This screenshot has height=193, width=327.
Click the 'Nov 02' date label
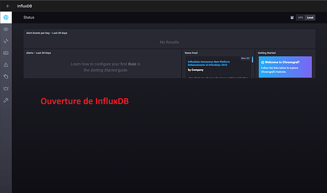point(245,58)
